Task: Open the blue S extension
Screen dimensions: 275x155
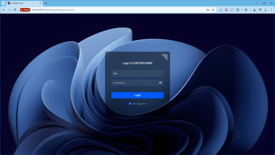Action: [x=232, y=10]
